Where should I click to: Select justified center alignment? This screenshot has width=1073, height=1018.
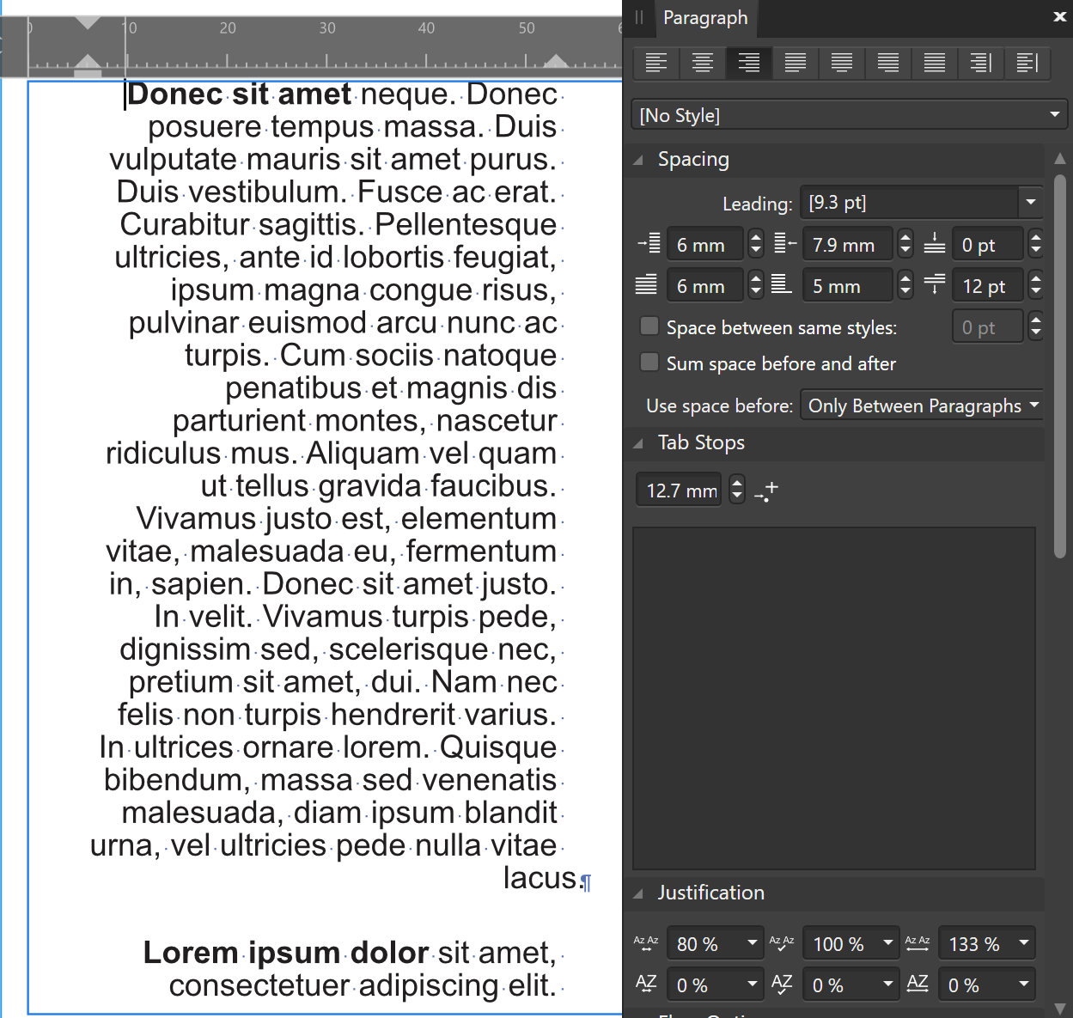coord(841,63)
